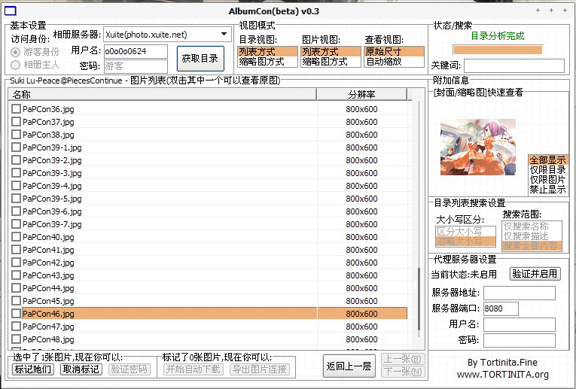Select file name PaPCon39-3.jpg
576x389 pixels.
pyautogui.click(x=52, y=173)
